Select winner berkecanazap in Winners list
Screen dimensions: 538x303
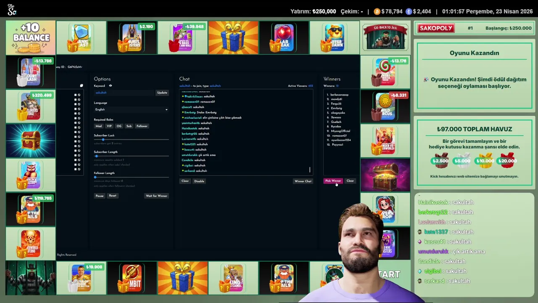tap(339, 95)
